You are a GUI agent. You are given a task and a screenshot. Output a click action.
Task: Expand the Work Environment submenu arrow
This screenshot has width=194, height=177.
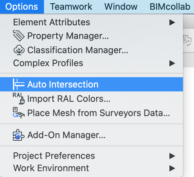(x=172, y=168)
